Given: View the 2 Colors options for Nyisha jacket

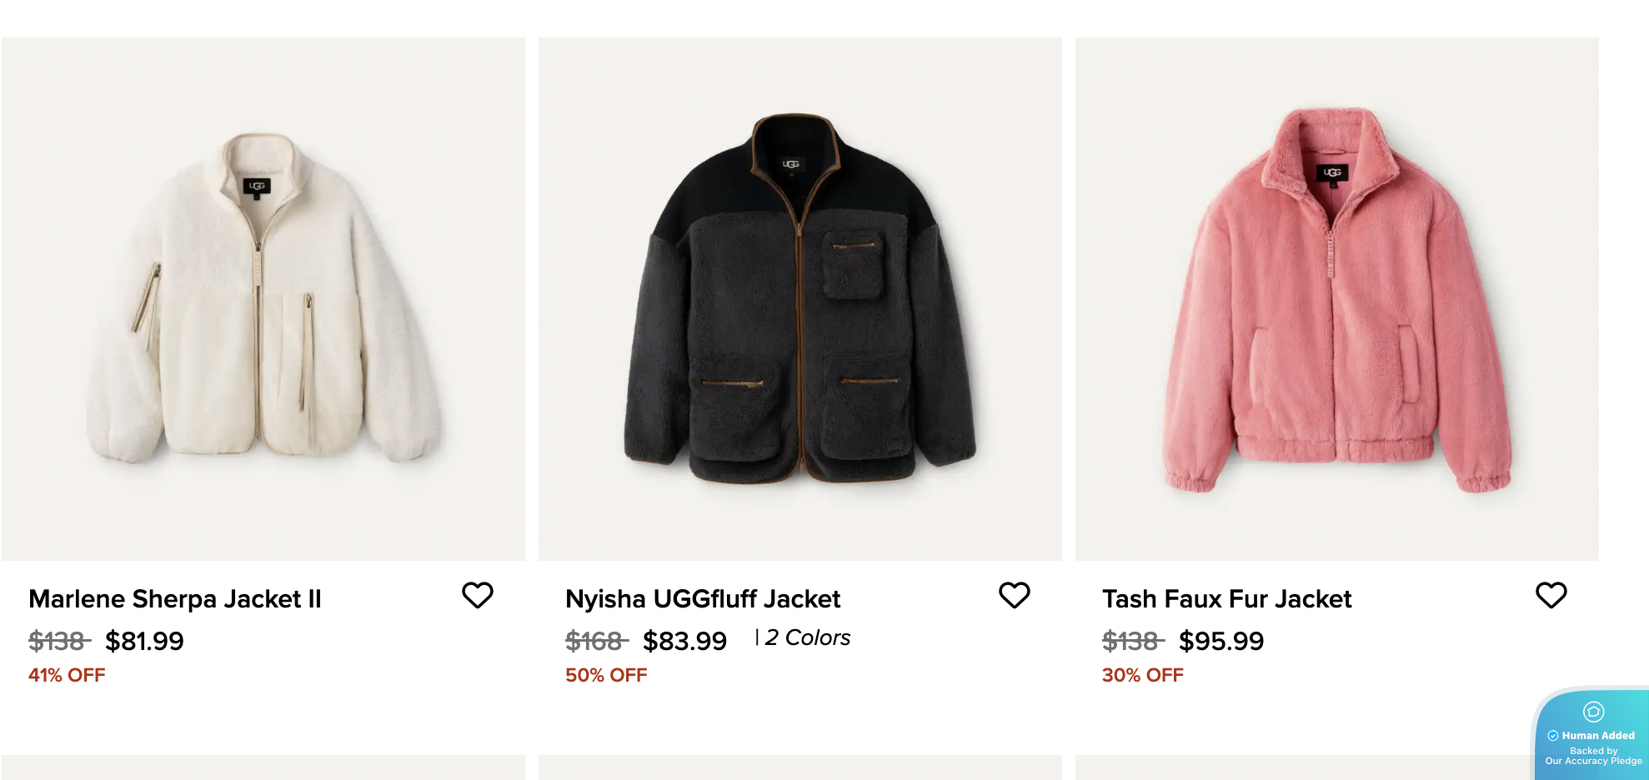Looking at the screenshot, I should coord(807,637).
